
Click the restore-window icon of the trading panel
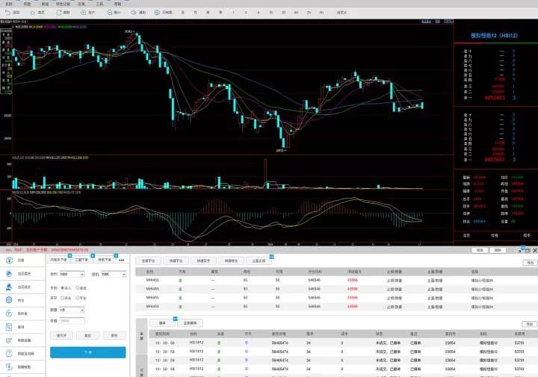click(528, 251)
